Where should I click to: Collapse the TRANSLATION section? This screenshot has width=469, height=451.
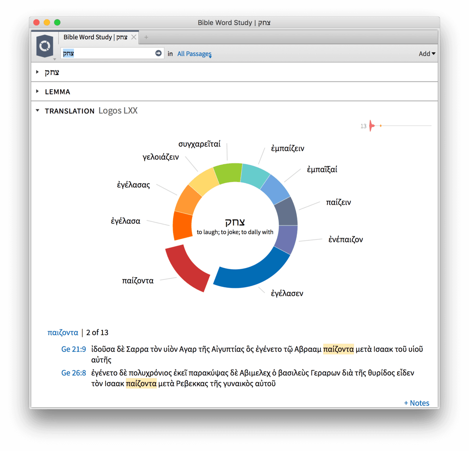tap(38, 111)
